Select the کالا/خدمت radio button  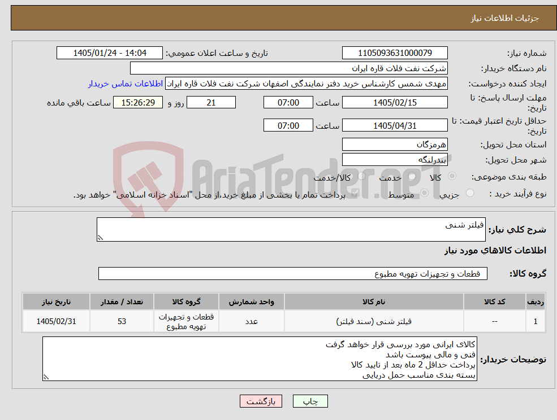tap(361, 176)
